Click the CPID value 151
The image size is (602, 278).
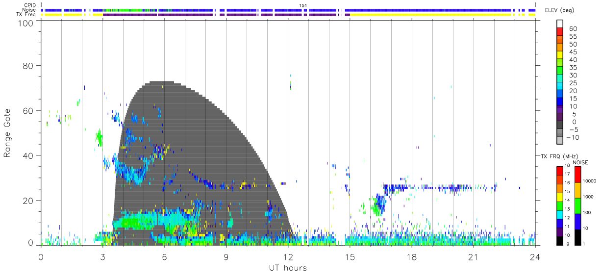click(x=303, y=5)
